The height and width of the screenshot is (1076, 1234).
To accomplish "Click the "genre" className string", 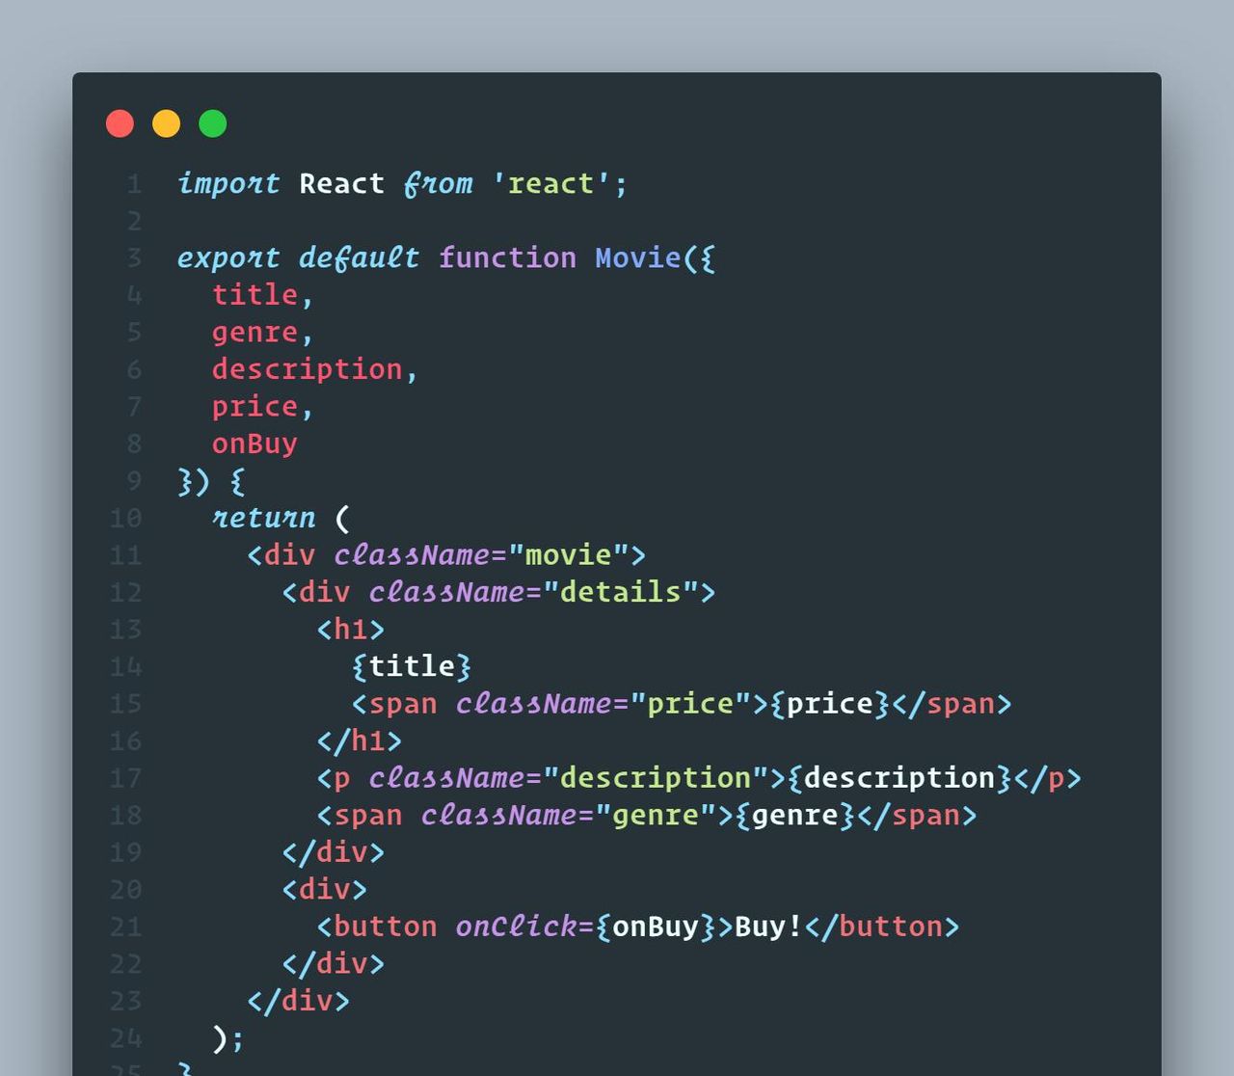I will (663, 816).
